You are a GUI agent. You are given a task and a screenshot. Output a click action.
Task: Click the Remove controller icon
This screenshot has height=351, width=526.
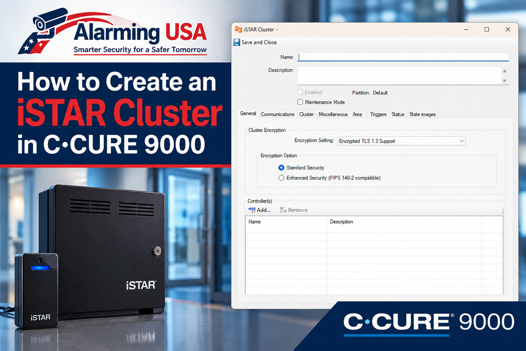[x=283, y=210]
